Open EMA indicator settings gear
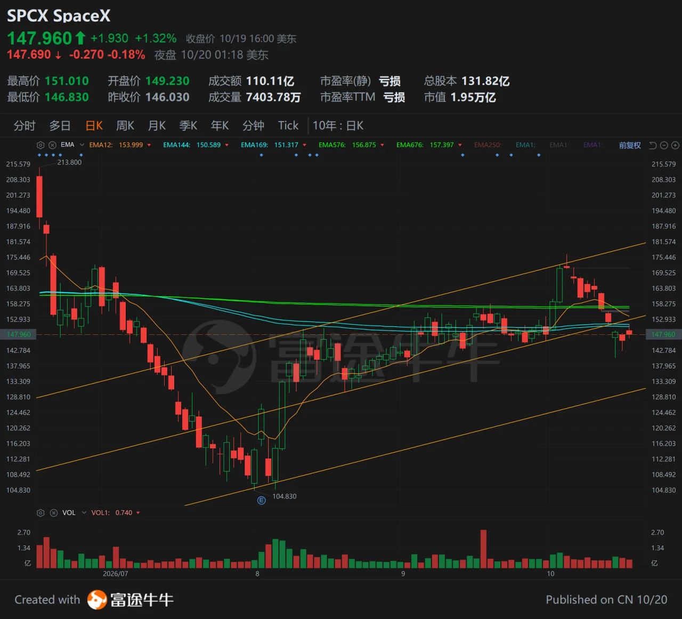The image size is (682, 619). [40, 145]
